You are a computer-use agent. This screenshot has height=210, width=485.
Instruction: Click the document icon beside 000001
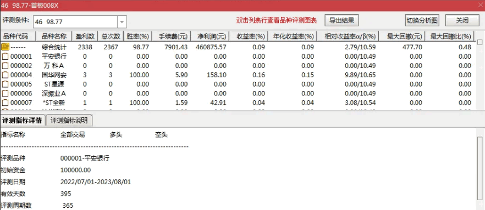click(5, 56)
